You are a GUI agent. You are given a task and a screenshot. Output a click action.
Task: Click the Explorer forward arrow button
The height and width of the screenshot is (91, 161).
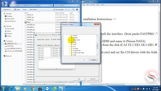tap(6, 5)
